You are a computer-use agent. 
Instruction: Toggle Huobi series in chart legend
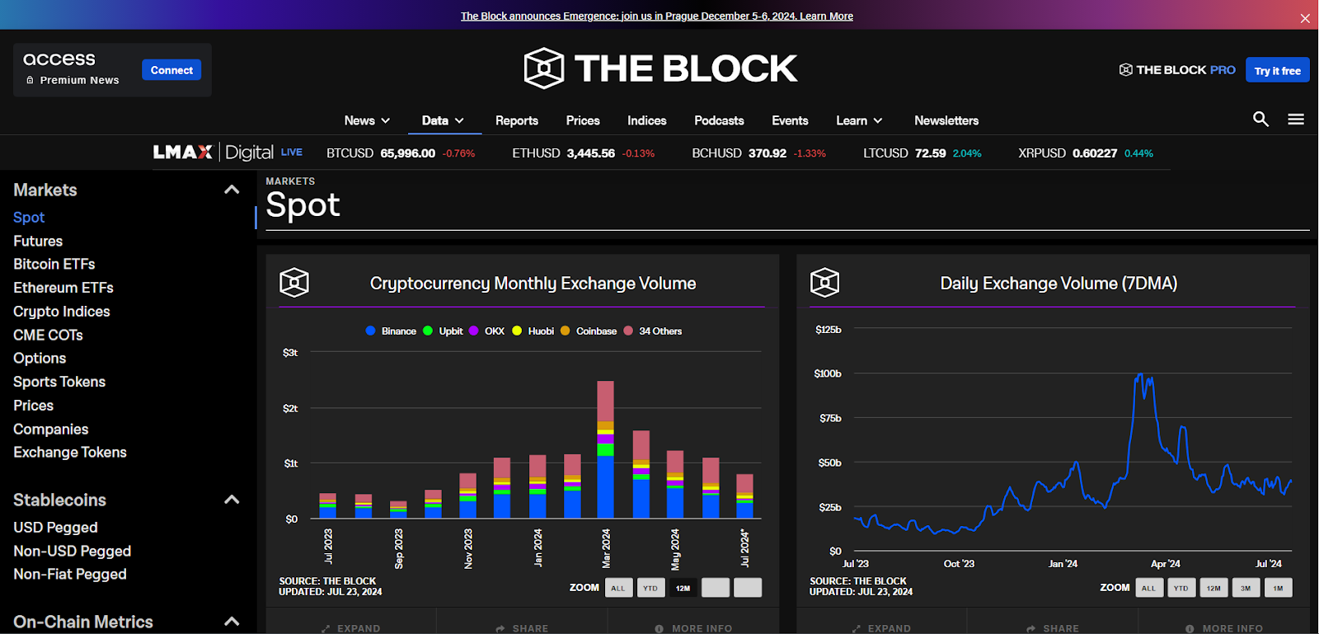(x=533, y=331)
